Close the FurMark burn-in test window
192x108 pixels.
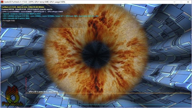(188, 2)
